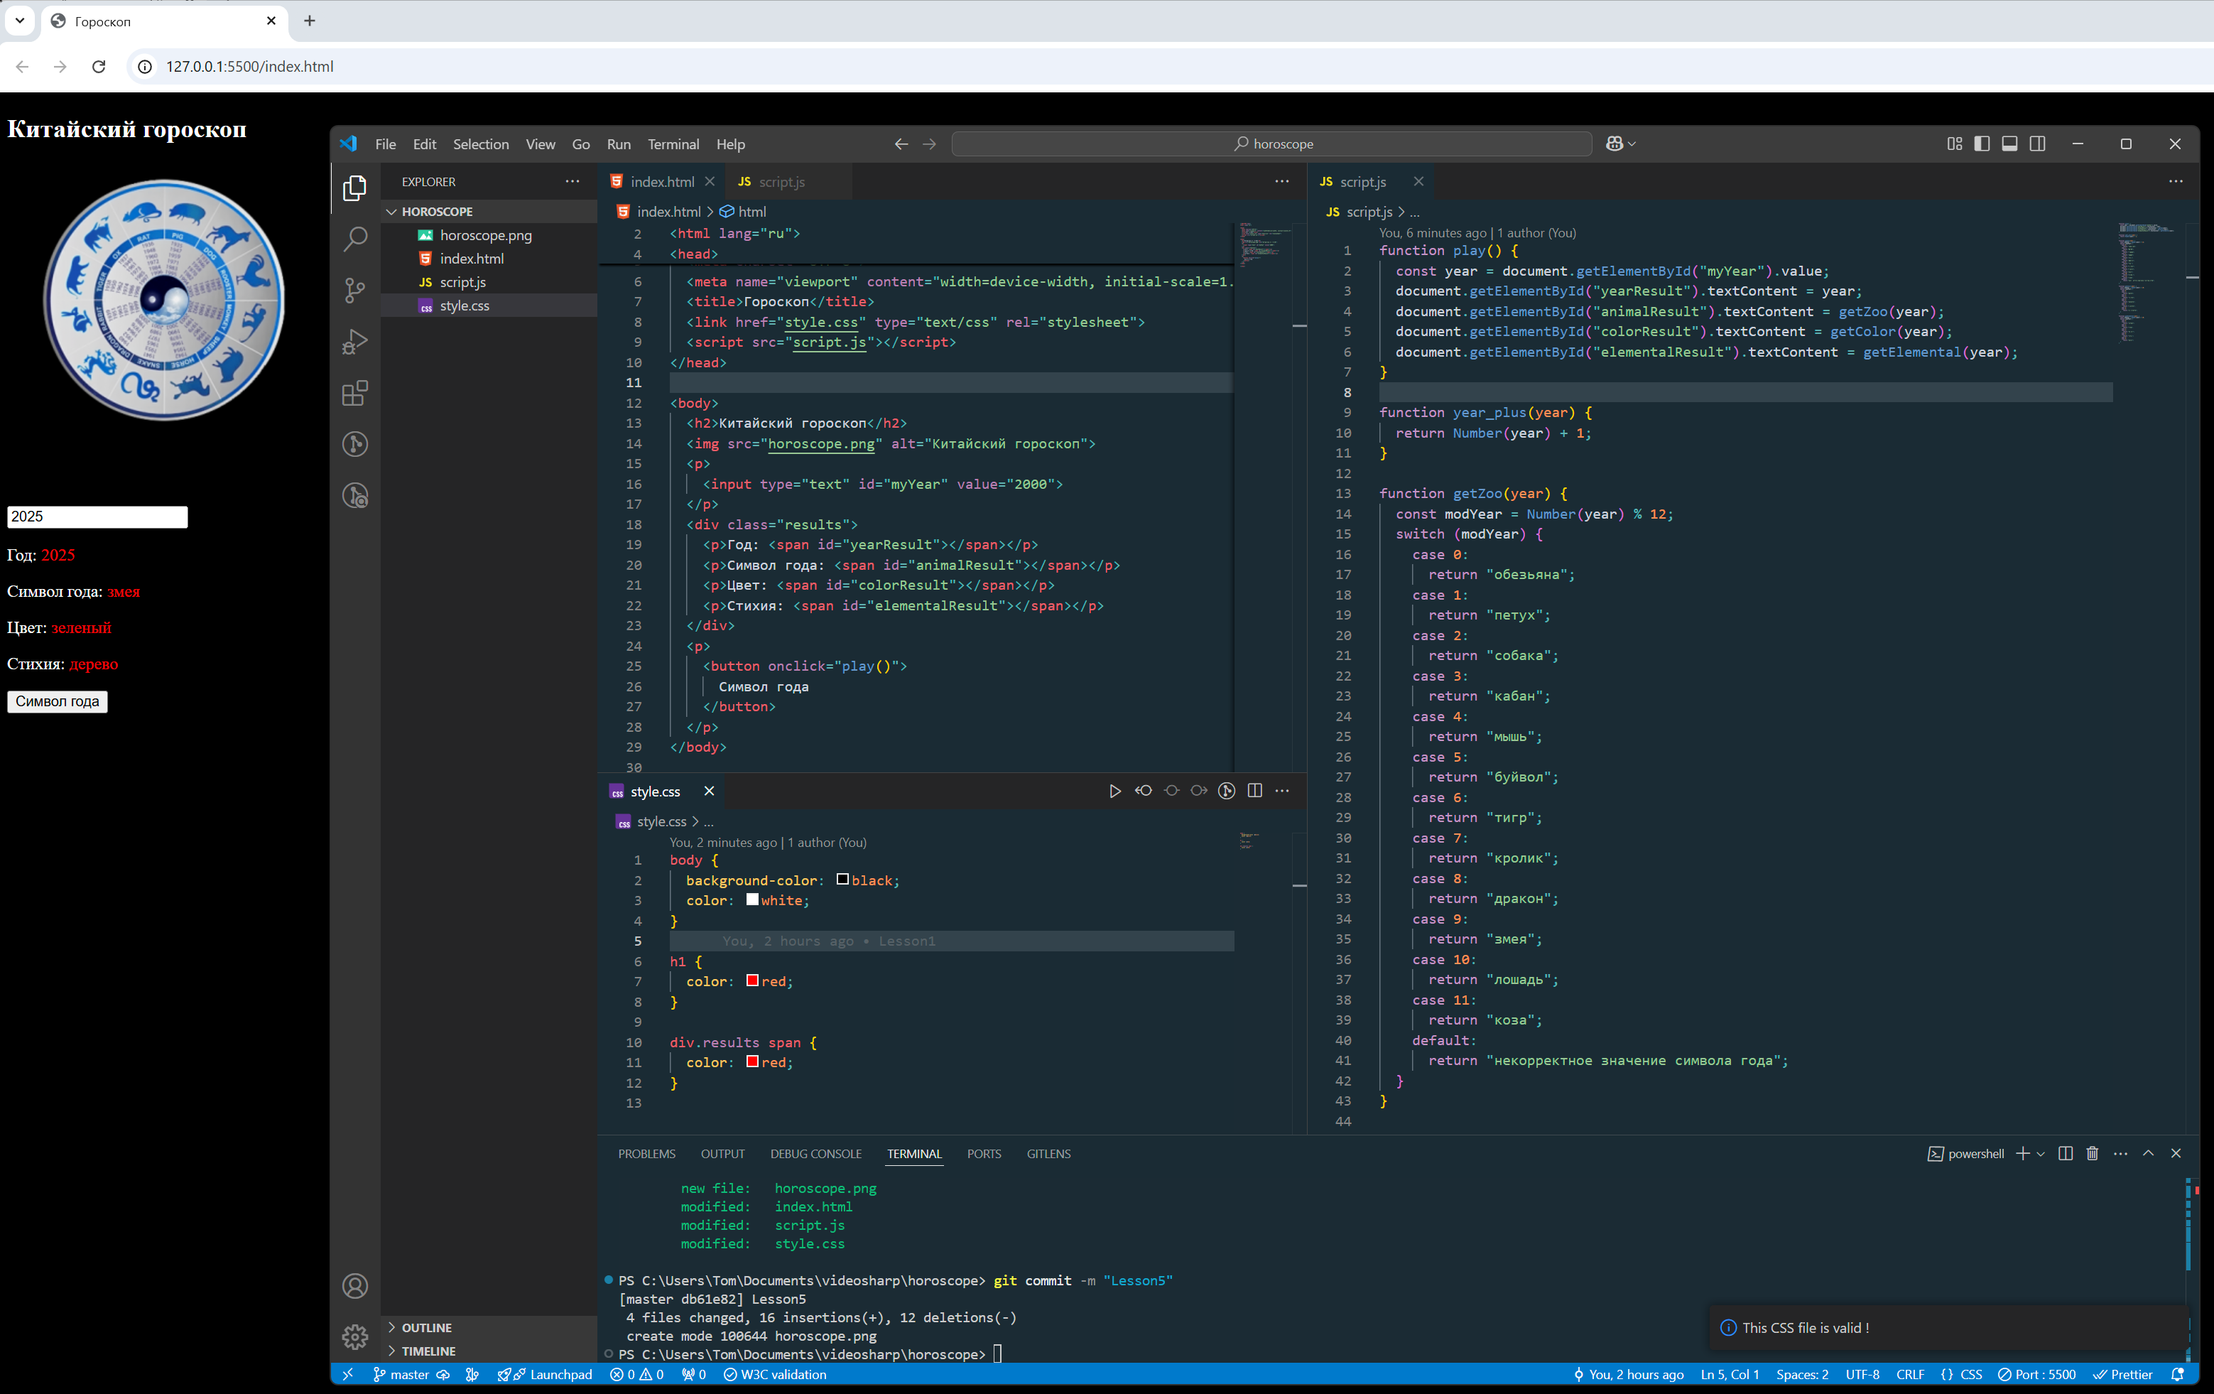The height and width of the screenshot is (1394, 2214).
Task: Open errors and warnings count in status bar
Action: coord(636,1375)
